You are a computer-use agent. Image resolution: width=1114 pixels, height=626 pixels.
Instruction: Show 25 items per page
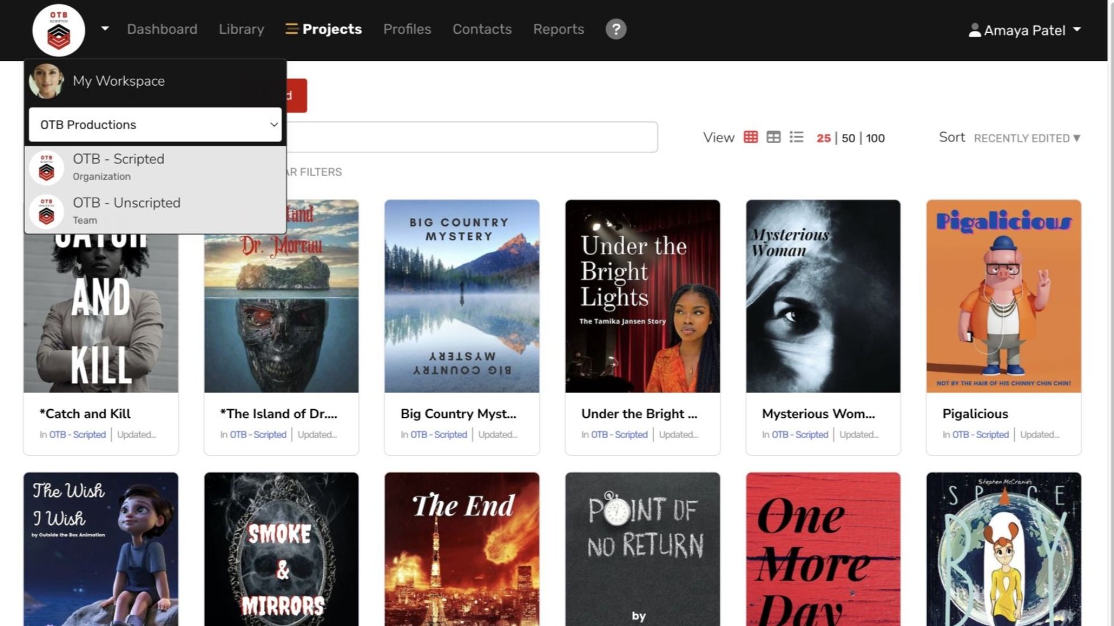pos(823,138)
